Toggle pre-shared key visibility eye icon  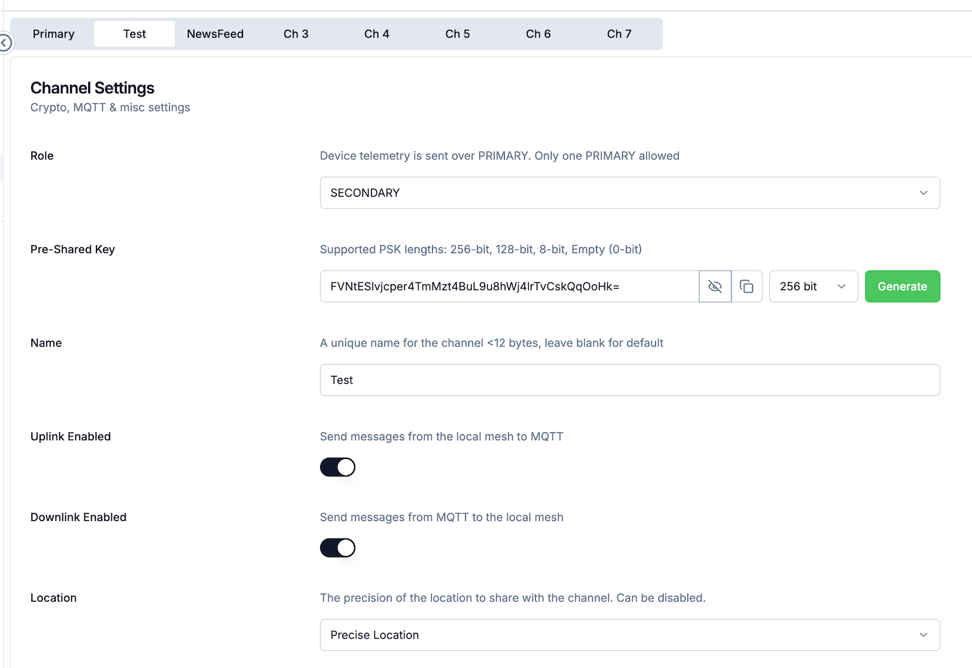pos(715,287)
